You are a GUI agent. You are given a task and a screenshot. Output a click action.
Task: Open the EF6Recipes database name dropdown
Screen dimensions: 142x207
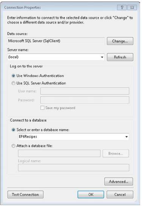127,137
